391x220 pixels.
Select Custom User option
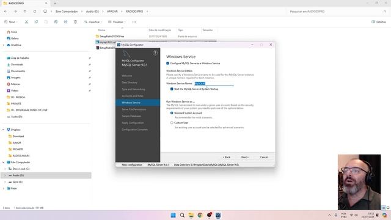click(172, 123)
